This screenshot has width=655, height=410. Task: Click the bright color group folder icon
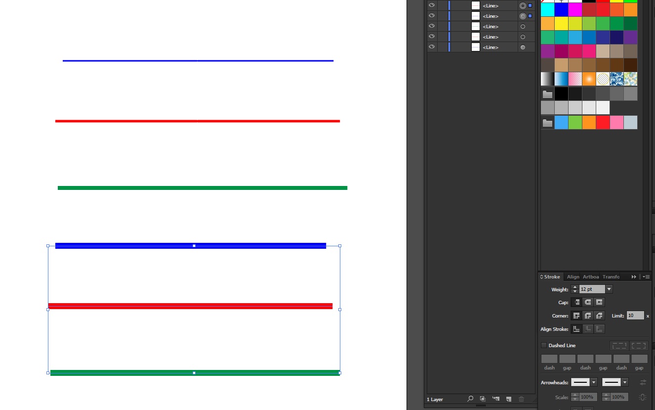pos(547,123)
